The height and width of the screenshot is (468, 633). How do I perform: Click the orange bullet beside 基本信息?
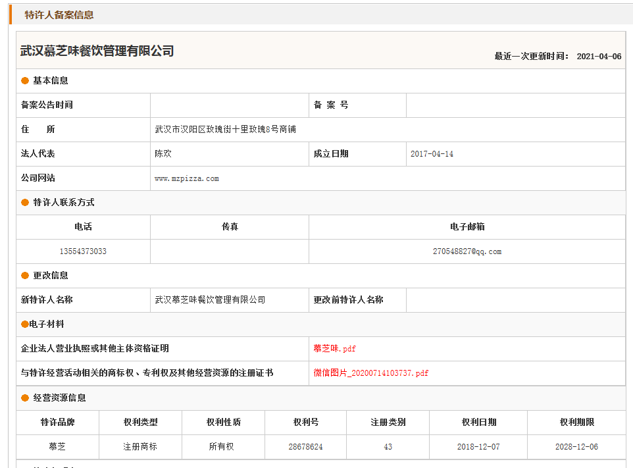[25, 81]
